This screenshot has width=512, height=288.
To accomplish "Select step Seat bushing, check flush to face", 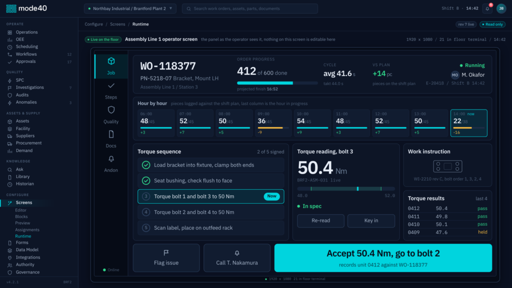I will point(211,181).
